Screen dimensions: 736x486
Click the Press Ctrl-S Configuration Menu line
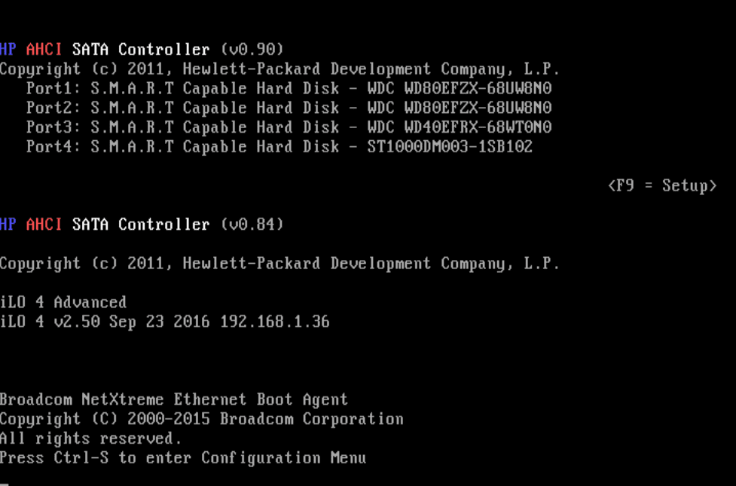183,457
